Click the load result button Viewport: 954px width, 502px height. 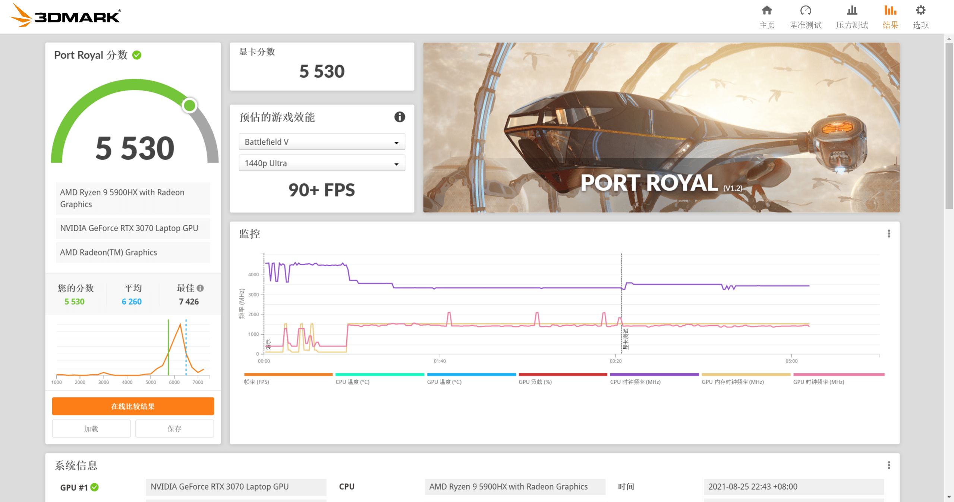pos(91,429)
